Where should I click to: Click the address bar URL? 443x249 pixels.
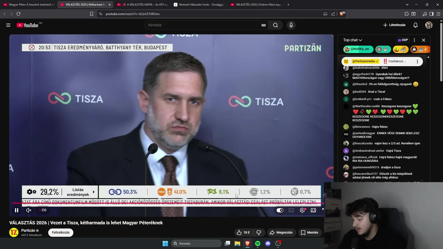pyautogui.click(x=133, y=14)
